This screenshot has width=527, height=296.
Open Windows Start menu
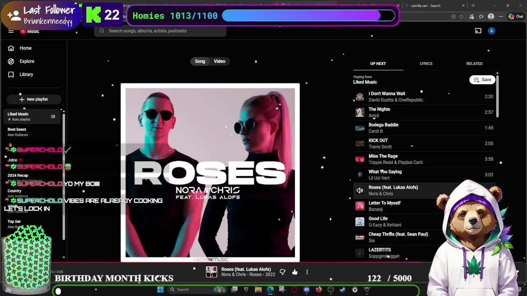pos(160,289)
